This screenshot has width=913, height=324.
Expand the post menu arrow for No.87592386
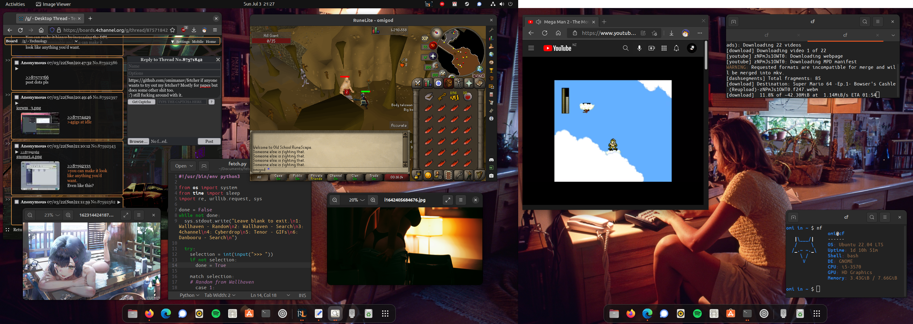point(16,69)
